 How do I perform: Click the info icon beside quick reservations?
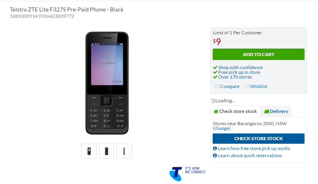point(215,156)
